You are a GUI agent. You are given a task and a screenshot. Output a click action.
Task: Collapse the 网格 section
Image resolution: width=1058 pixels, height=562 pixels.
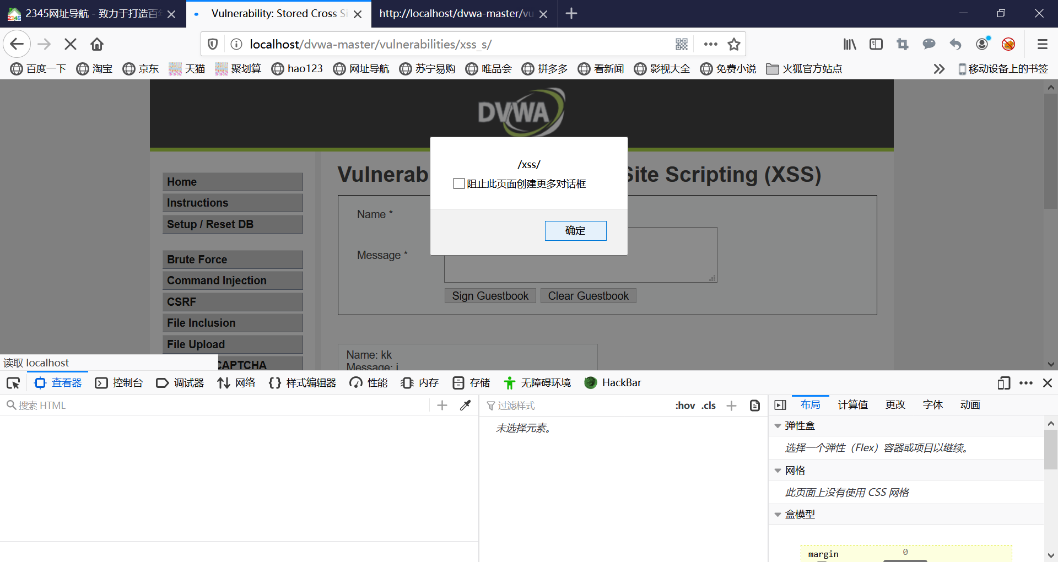[x=778, y=471]
